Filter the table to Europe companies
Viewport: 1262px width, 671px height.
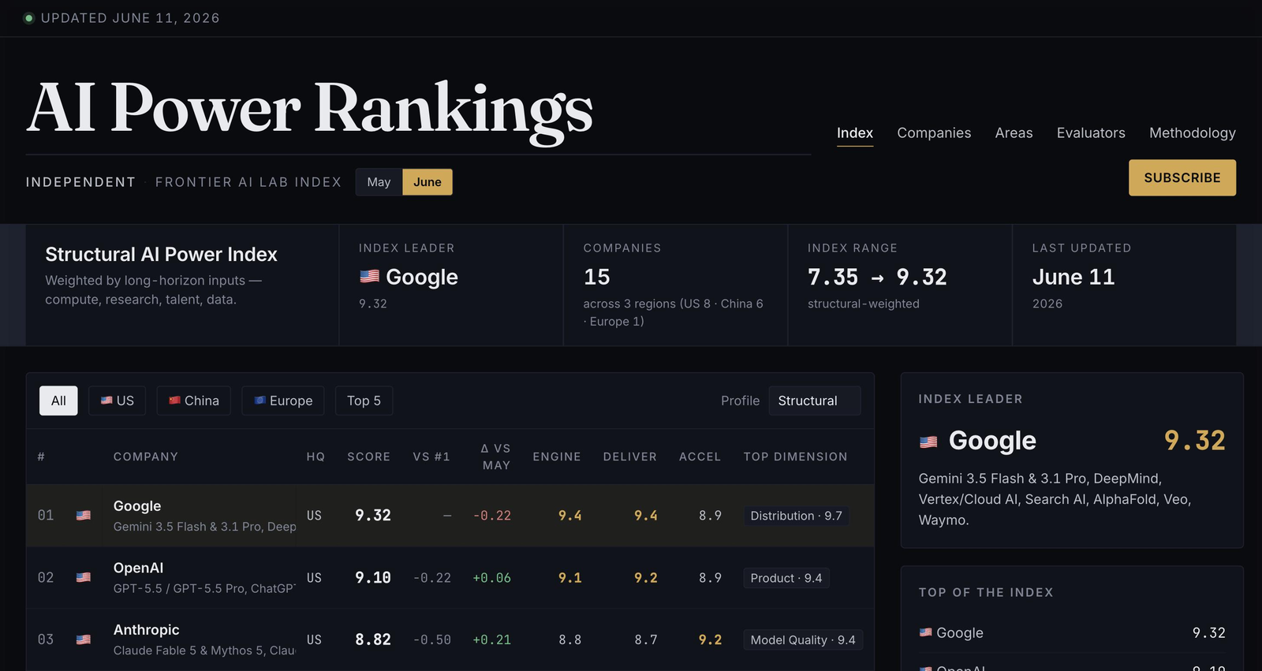coord(283,401)
